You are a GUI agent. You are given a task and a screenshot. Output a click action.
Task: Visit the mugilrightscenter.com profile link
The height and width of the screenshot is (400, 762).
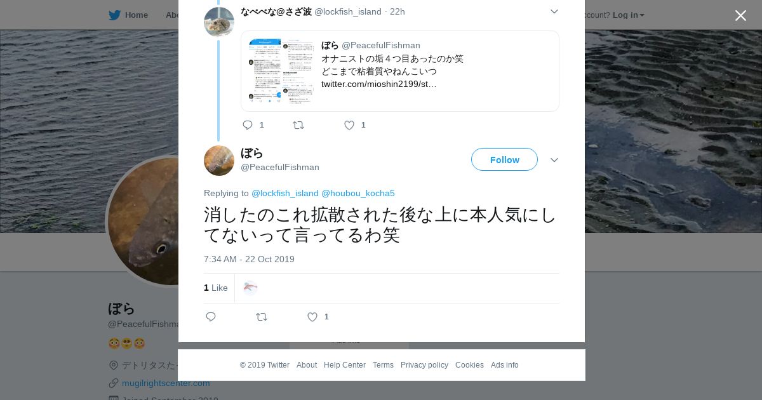166,383
